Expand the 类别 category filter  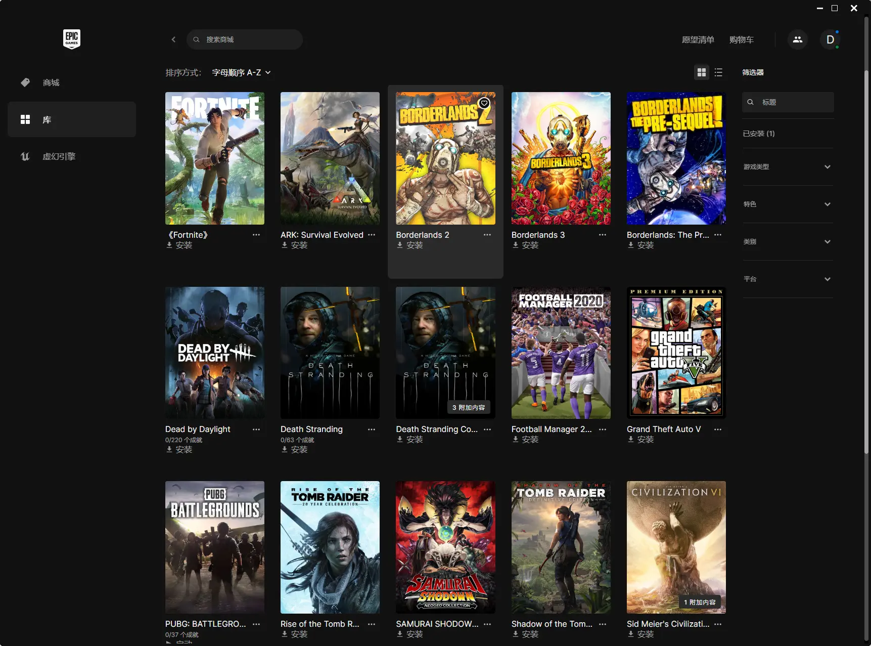click(x=788, y=241)
